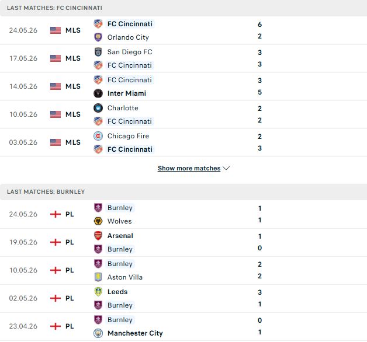367x342 pixels.
Task: Click the US flag beside the 24.05.26 MLS match
Action: 56,30
